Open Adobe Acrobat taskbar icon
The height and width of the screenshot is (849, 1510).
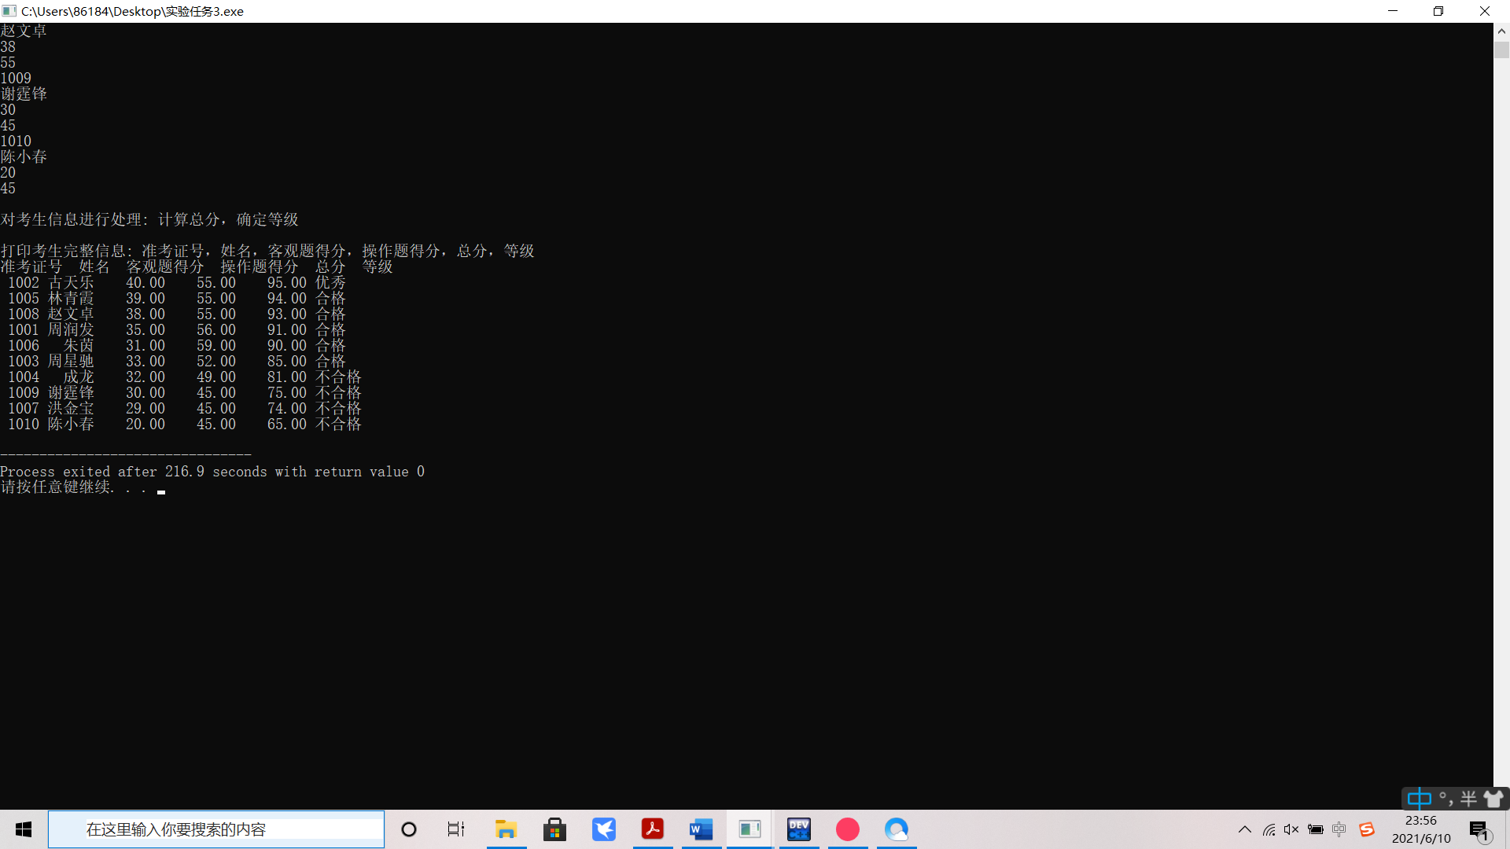coord(652,829)
